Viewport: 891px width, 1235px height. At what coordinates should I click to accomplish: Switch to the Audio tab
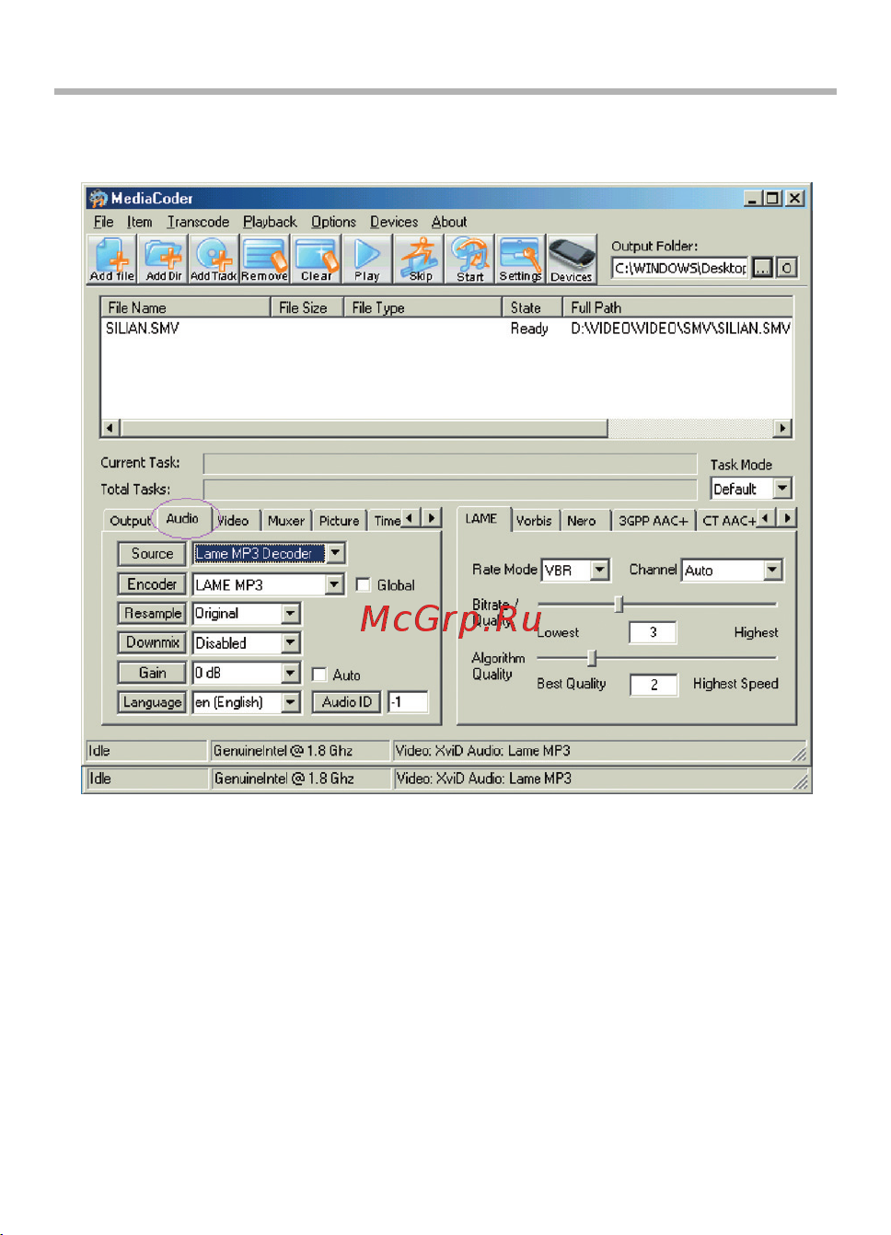182,519
